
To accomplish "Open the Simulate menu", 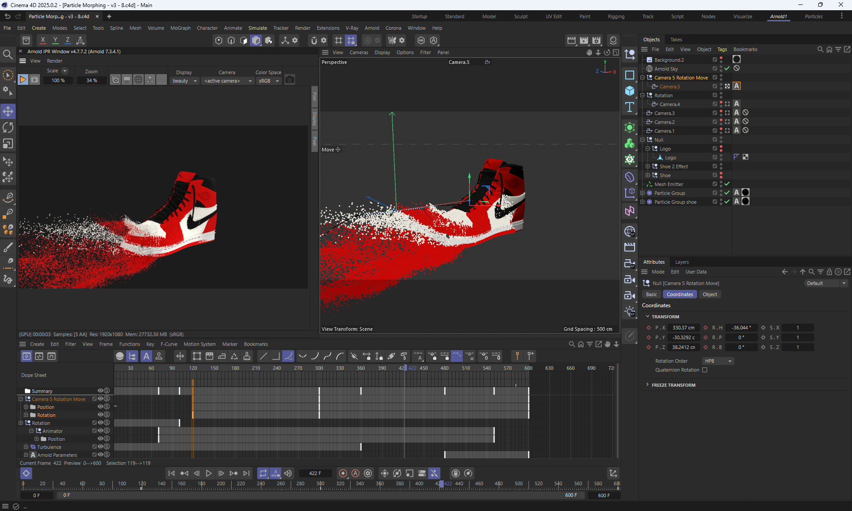I will [257, 28].
